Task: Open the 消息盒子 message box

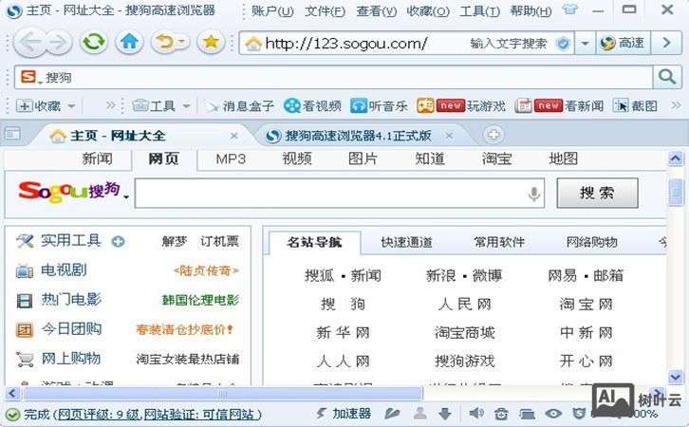Action: point(240,106)
